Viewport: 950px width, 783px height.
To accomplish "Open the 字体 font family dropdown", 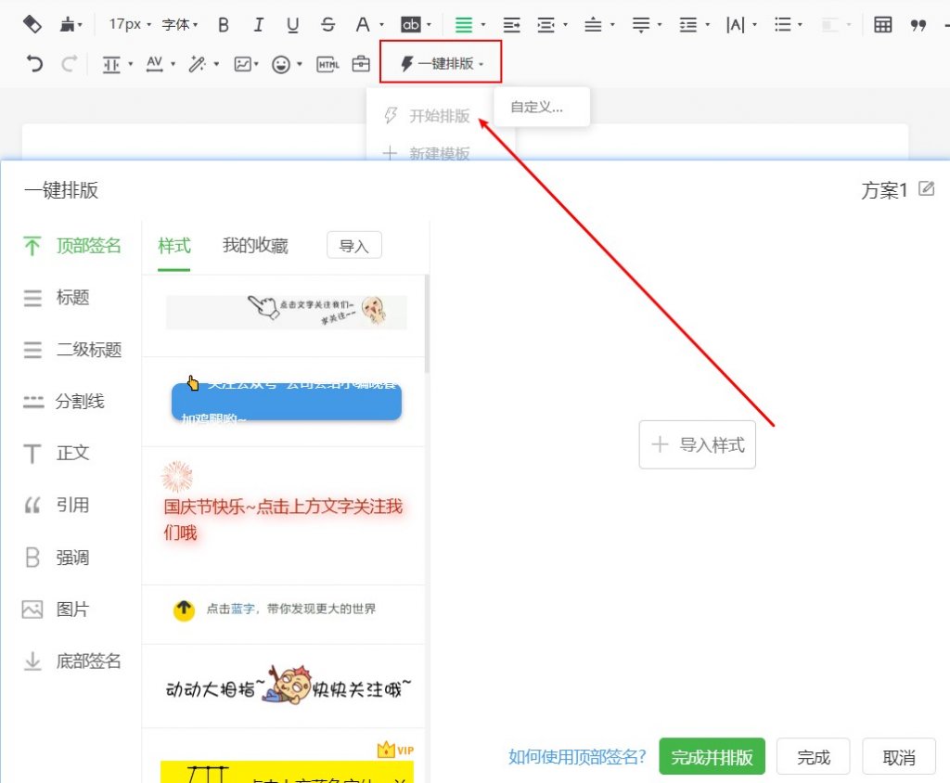I will click(x=179, y=25).
